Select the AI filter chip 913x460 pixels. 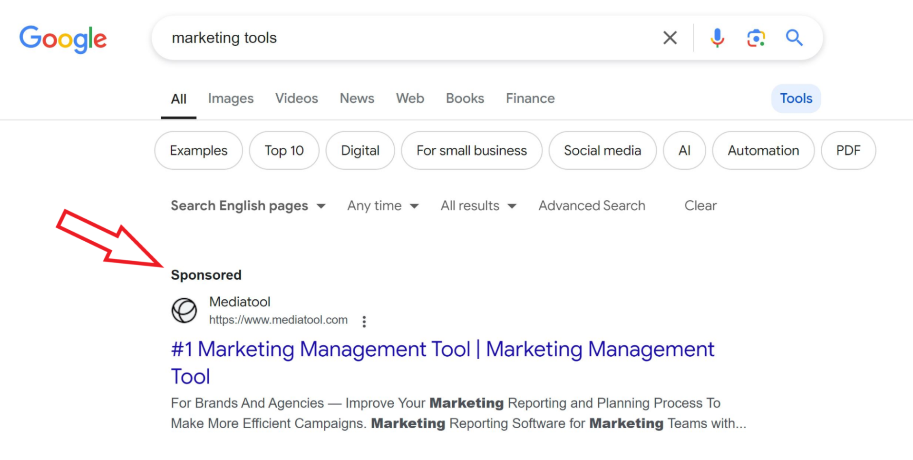684,150
